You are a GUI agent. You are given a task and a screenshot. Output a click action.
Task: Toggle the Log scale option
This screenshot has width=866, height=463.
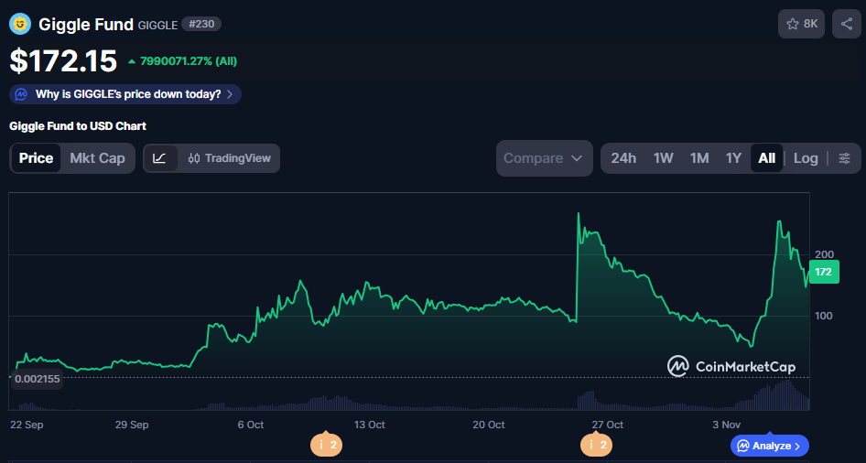pyautogui.click(x=806, y=158)
